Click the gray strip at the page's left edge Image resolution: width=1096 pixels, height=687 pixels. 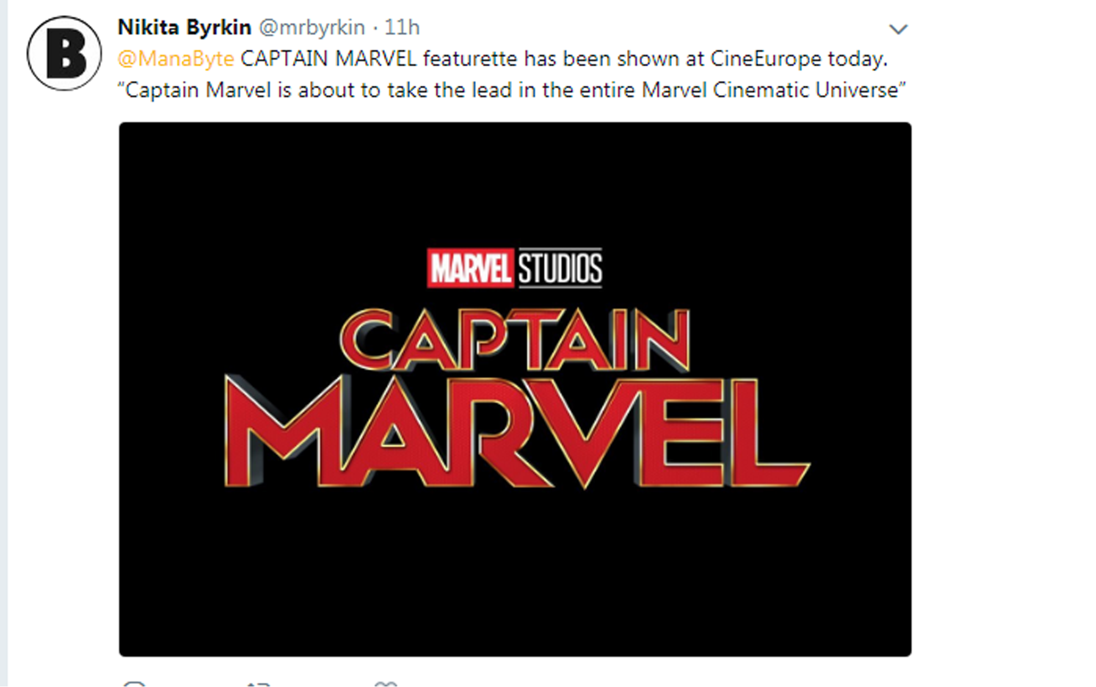click(x=4, y=343)
